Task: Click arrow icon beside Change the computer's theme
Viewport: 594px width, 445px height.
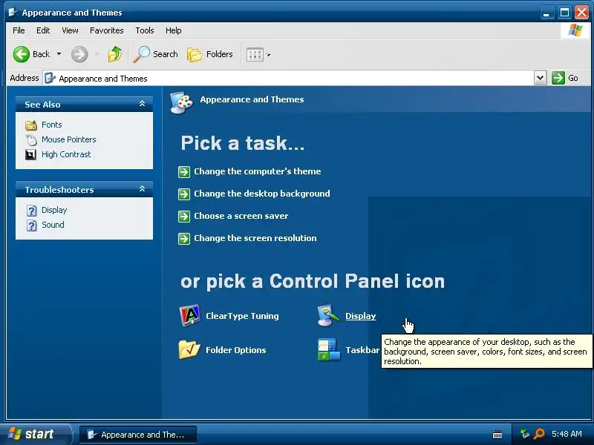Action: point(184,172)
